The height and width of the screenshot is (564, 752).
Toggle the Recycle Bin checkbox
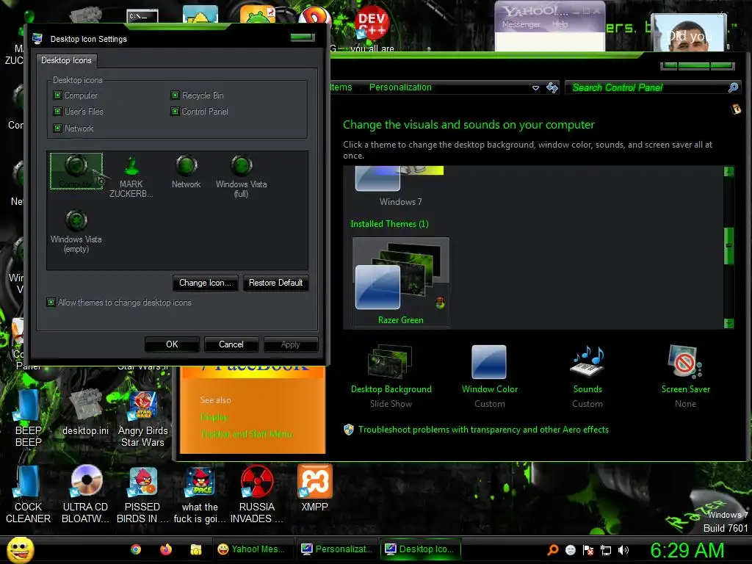tap(175, 95)
